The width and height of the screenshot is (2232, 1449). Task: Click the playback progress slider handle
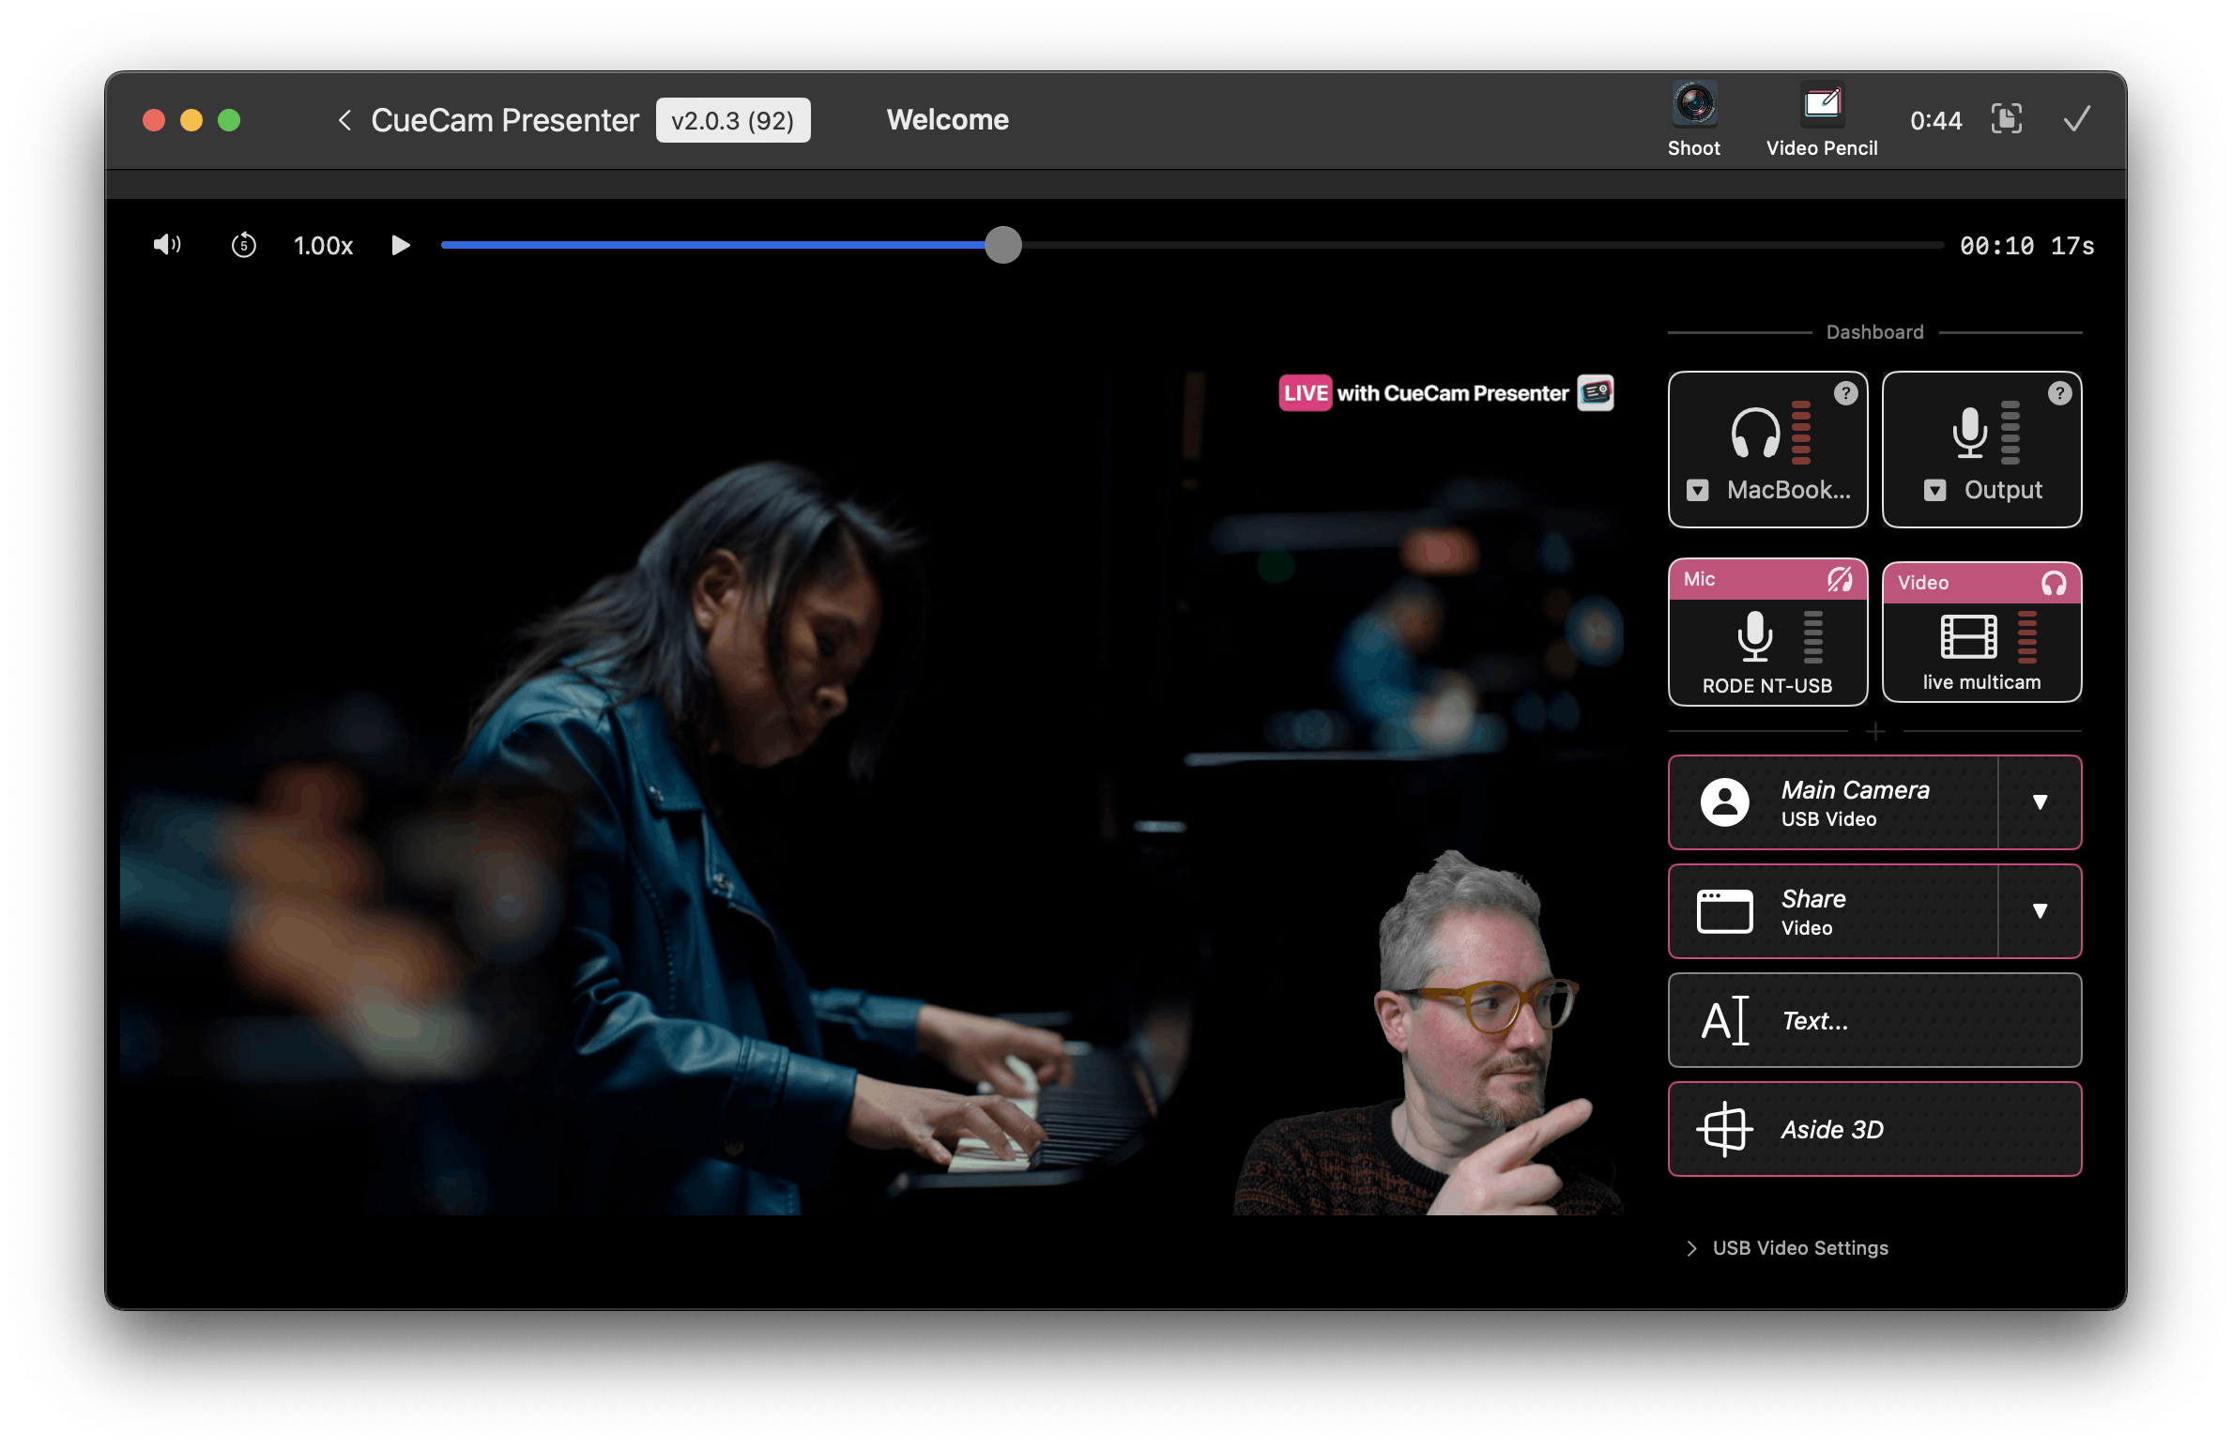[x=1002, y=245]
